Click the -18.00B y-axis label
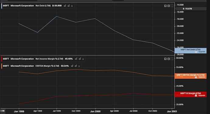This screenshot has height=114, width=210. [x=180, y=19]
